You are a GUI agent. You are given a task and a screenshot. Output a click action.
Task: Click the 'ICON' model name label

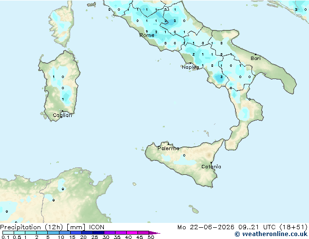pos(97,227)
